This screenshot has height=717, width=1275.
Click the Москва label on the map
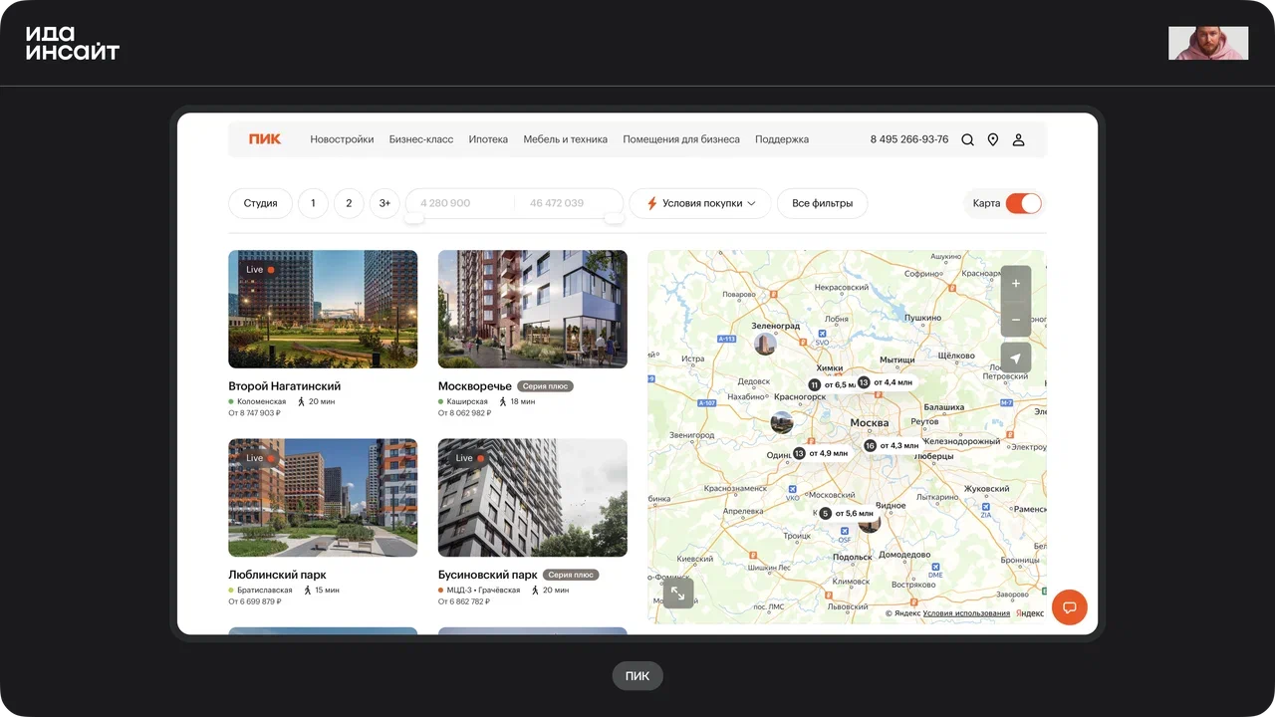click(869, 423)
